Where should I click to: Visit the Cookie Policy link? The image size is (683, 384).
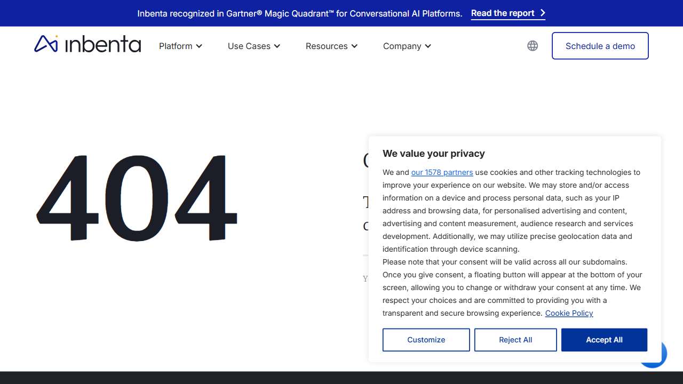click(x=569, y=313)
